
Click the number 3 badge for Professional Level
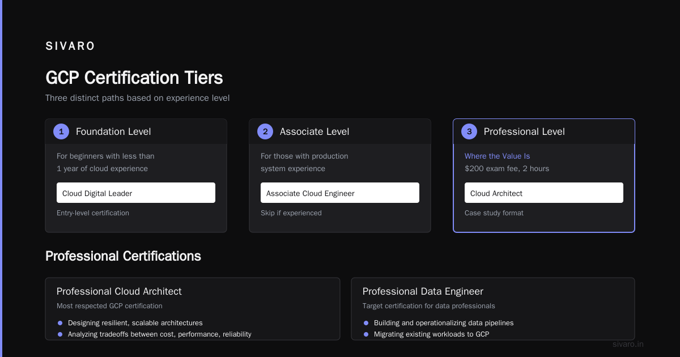pos(469,131)
